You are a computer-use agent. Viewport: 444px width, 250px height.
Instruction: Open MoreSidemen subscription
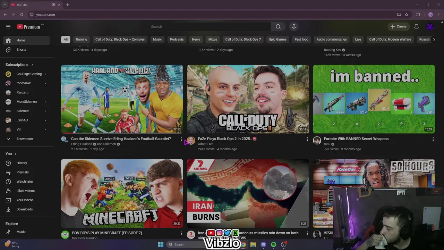point(26,102)
